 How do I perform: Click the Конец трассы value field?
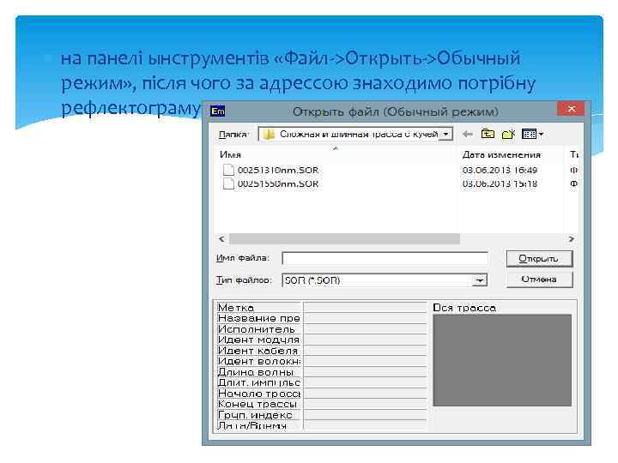click(365, 404)
